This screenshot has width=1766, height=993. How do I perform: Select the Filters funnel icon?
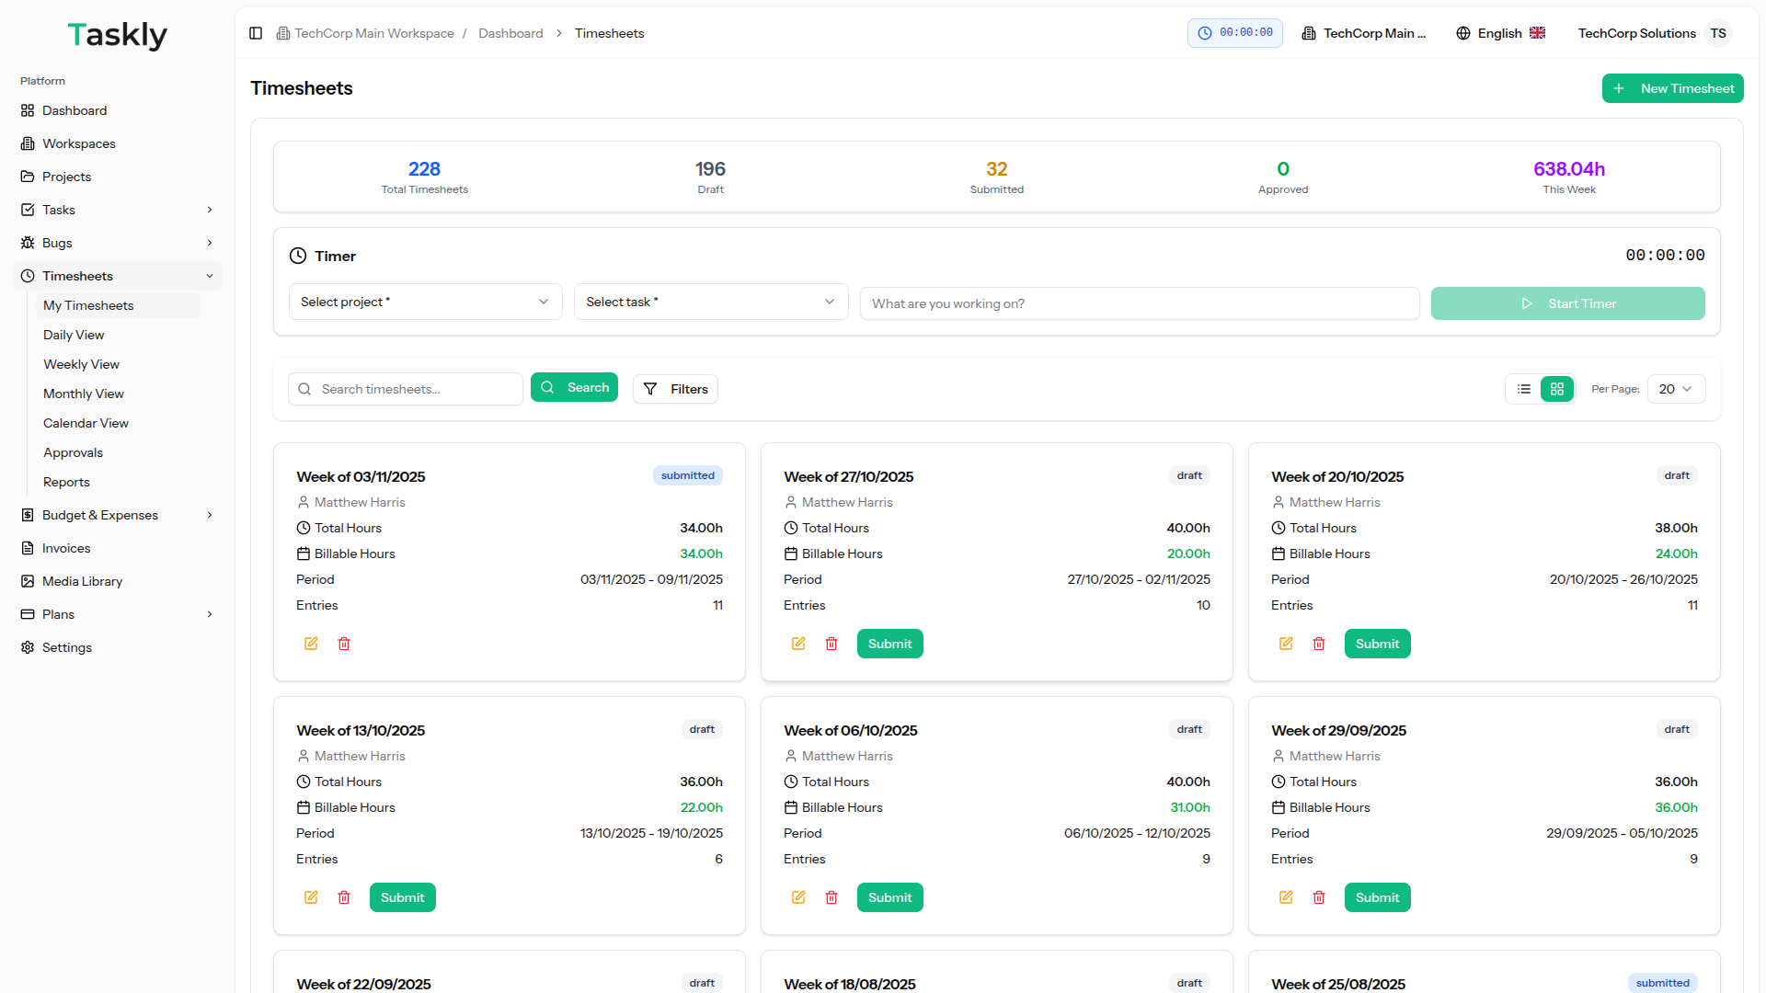click(x=650, y=389)
